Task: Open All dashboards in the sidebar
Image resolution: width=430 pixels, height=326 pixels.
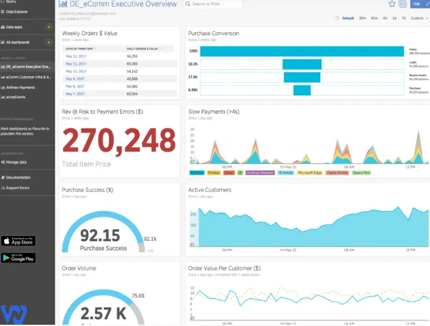Action: pos(18,42)
